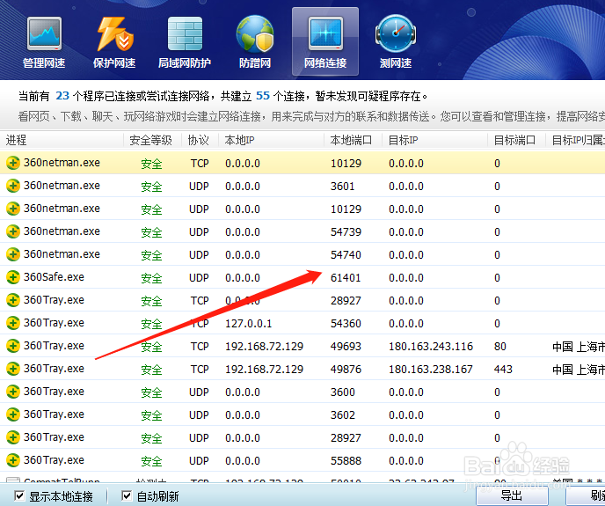Expand 360netman.exe UDP row with port 3601

click(12, 186)
